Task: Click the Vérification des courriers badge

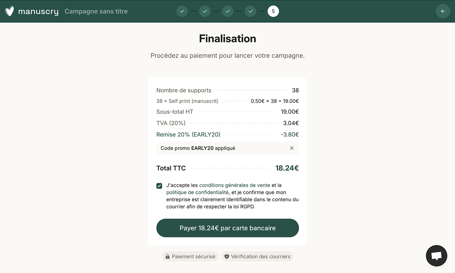Action: pos(257,256)
